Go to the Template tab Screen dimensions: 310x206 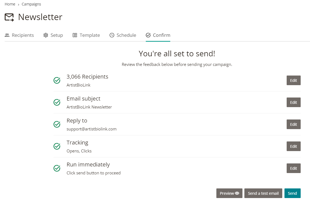tap(86, 35)
